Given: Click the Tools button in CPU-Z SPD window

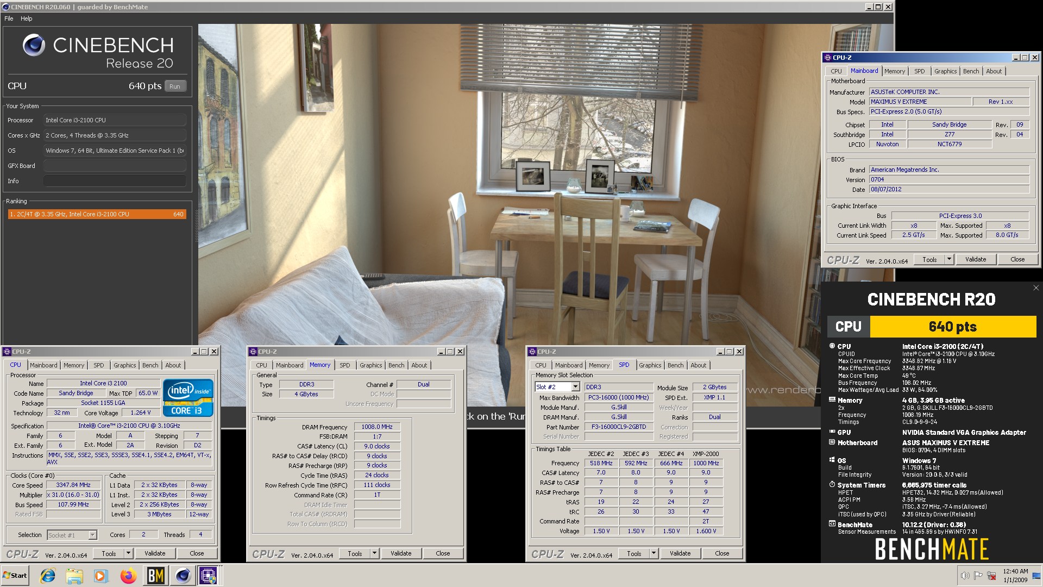Looking at the screenshot, I should [634, 553].
